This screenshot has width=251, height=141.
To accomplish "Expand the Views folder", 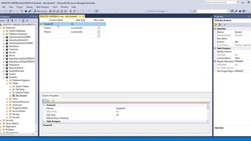I will 7,99.
